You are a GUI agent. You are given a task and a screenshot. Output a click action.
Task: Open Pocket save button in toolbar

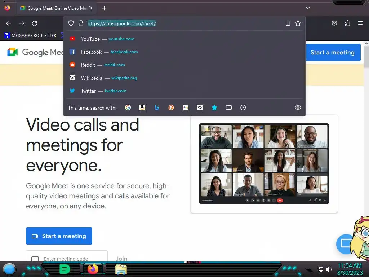point(334,23)
